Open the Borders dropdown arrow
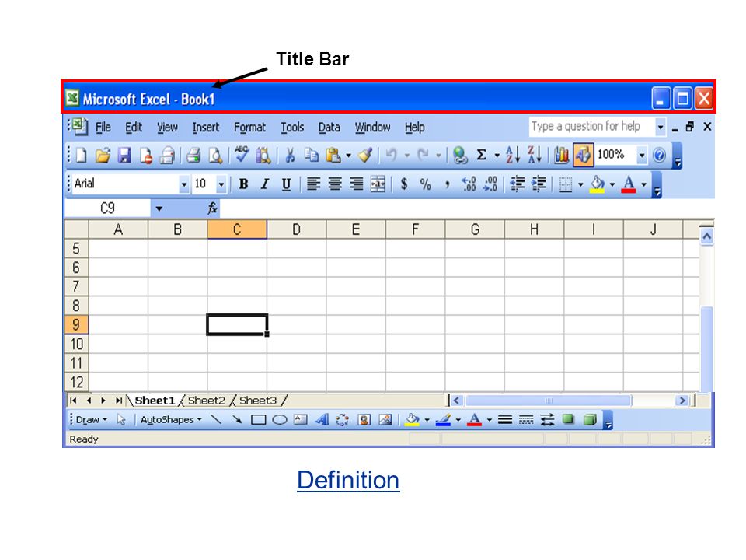 coord(580,184)
